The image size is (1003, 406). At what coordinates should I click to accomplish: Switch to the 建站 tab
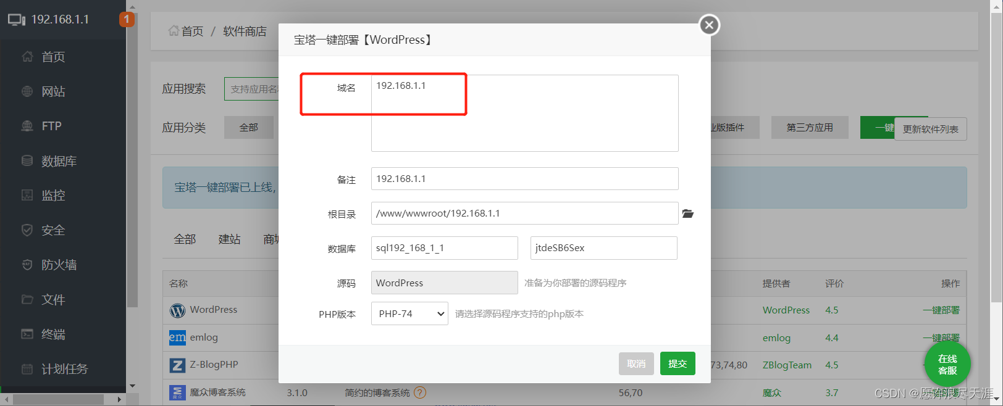(x=229, y=239)
